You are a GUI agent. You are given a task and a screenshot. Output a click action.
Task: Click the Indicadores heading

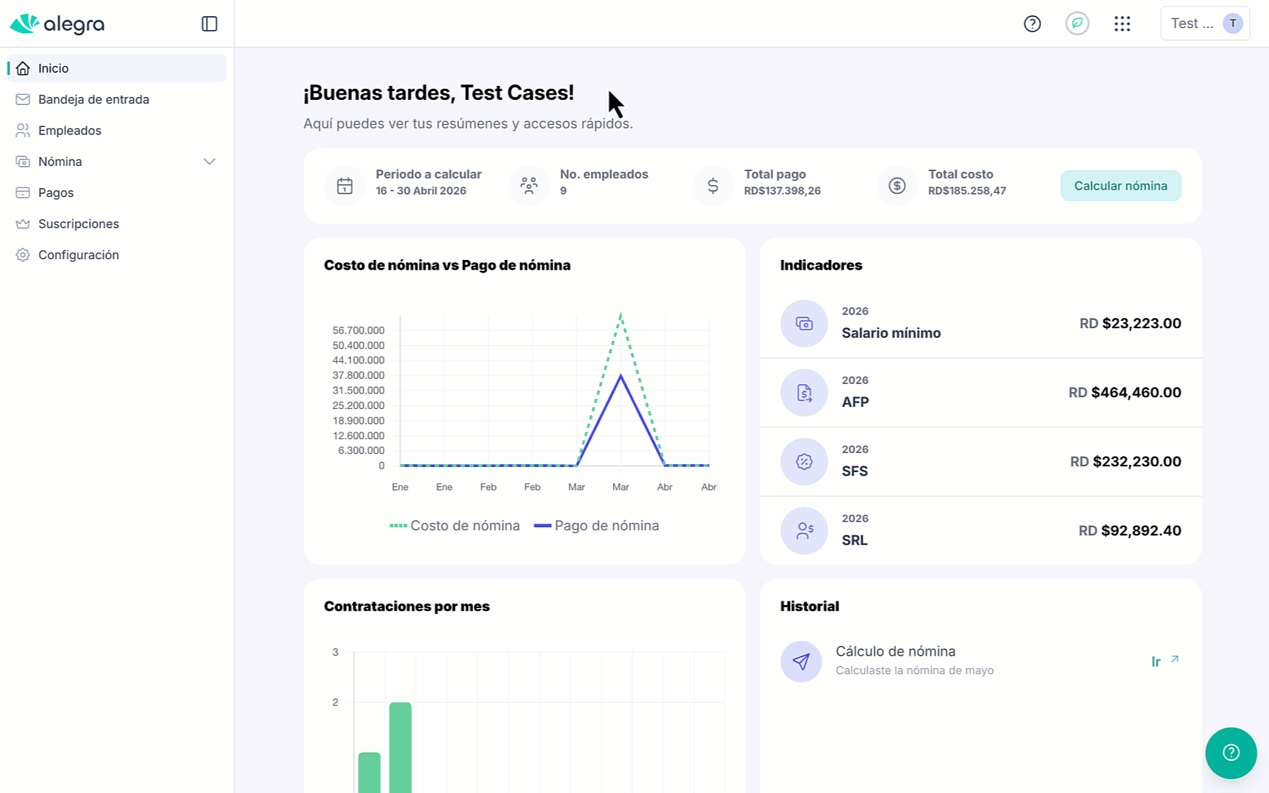pyautogui.click(x=822, y=265)
